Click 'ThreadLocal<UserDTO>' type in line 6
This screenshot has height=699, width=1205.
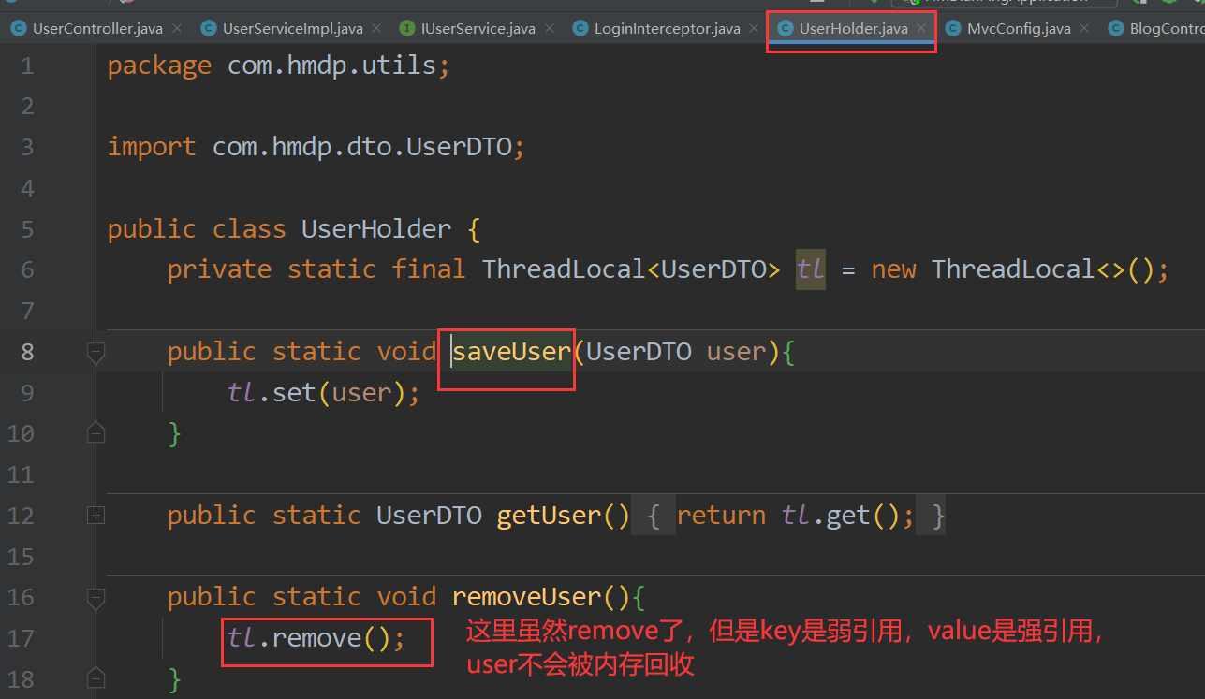point(631,269)
